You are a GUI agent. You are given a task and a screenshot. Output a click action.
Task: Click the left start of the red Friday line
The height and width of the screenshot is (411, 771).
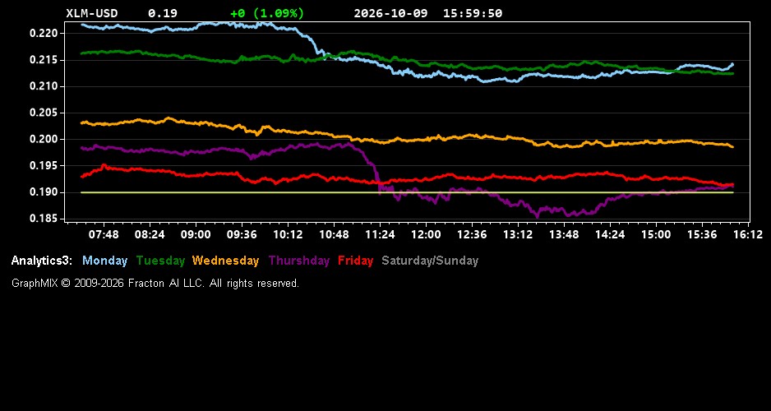coord(82,176)
